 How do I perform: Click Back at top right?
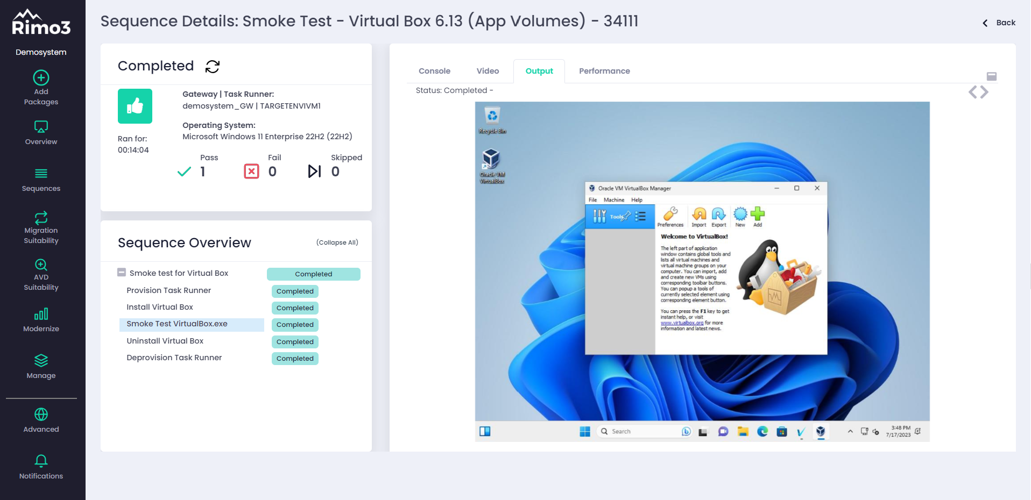tap(999, 23)
